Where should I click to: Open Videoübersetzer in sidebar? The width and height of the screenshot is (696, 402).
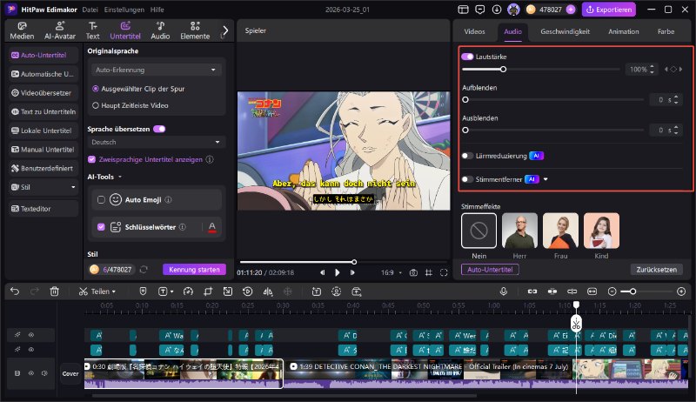43,93
